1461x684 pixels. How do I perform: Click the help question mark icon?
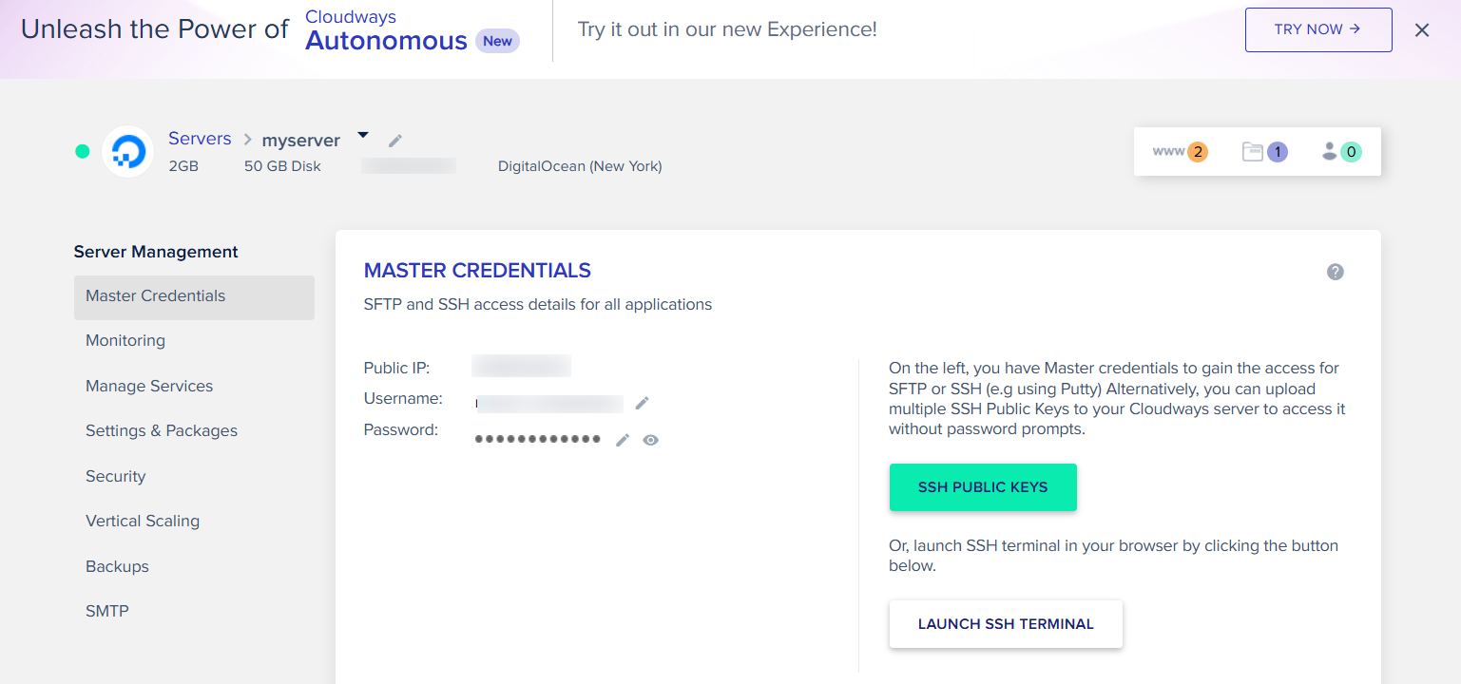point(1336,272)
